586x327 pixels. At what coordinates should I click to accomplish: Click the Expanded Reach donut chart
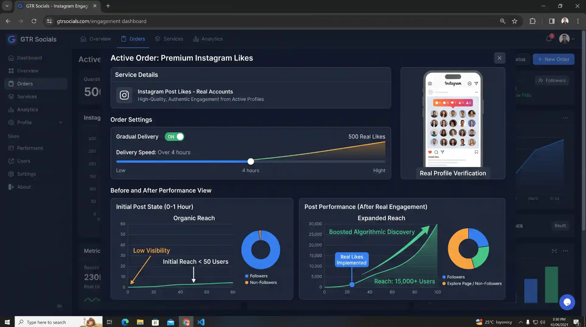[x=468, y=249]
